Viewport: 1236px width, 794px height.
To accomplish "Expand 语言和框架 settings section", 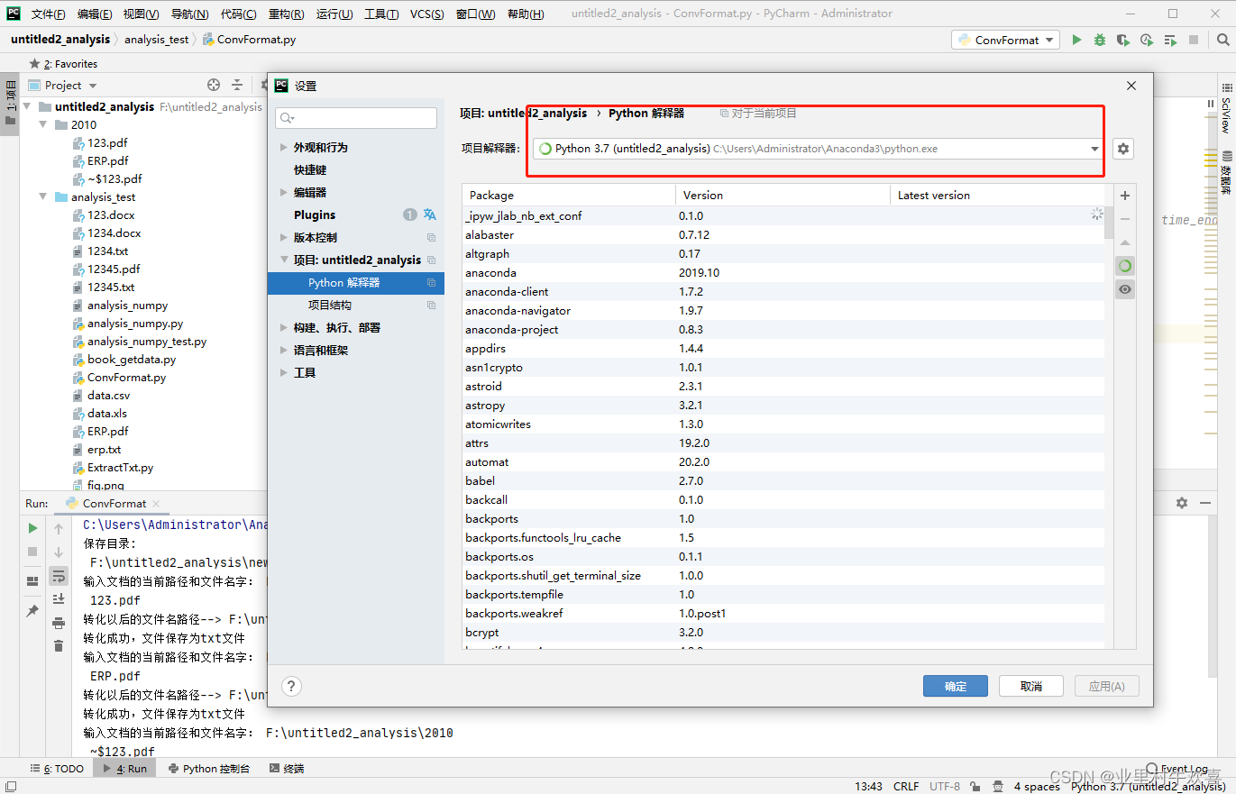I will tap(284, 350).
